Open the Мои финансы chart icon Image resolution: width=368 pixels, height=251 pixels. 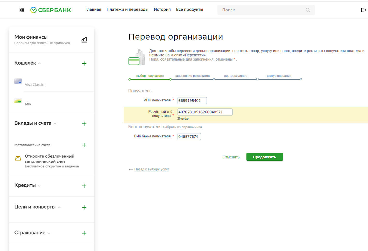(x=84, y=40)
